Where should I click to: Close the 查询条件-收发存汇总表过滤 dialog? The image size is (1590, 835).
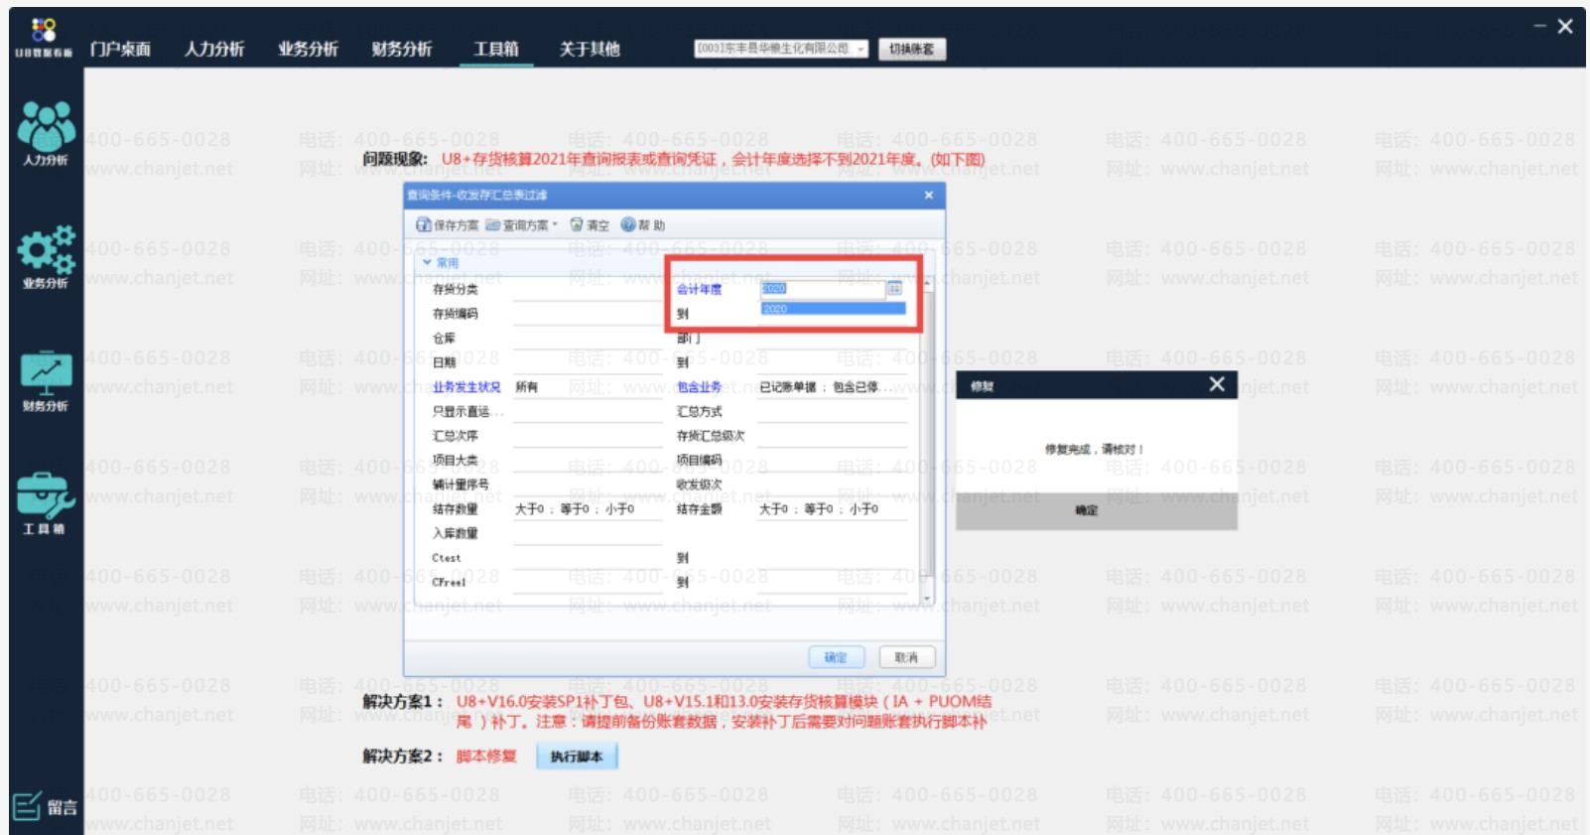929,195
